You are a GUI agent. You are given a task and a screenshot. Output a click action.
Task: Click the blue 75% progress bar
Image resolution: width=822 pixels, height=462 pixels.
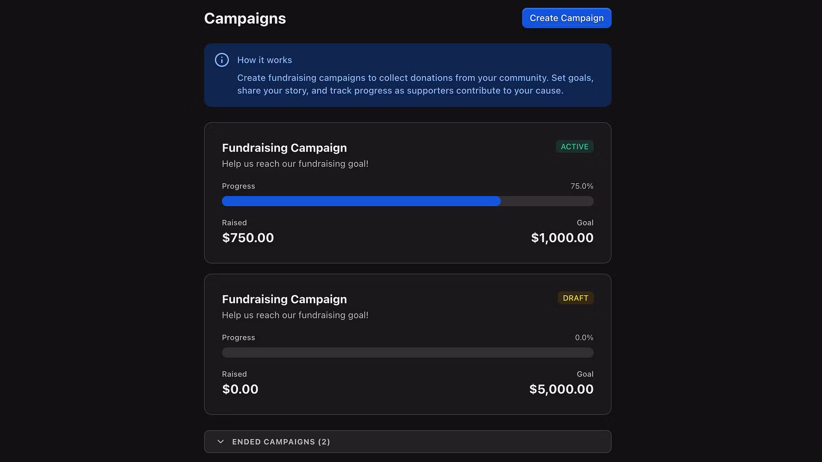click(x=361, y=201)
